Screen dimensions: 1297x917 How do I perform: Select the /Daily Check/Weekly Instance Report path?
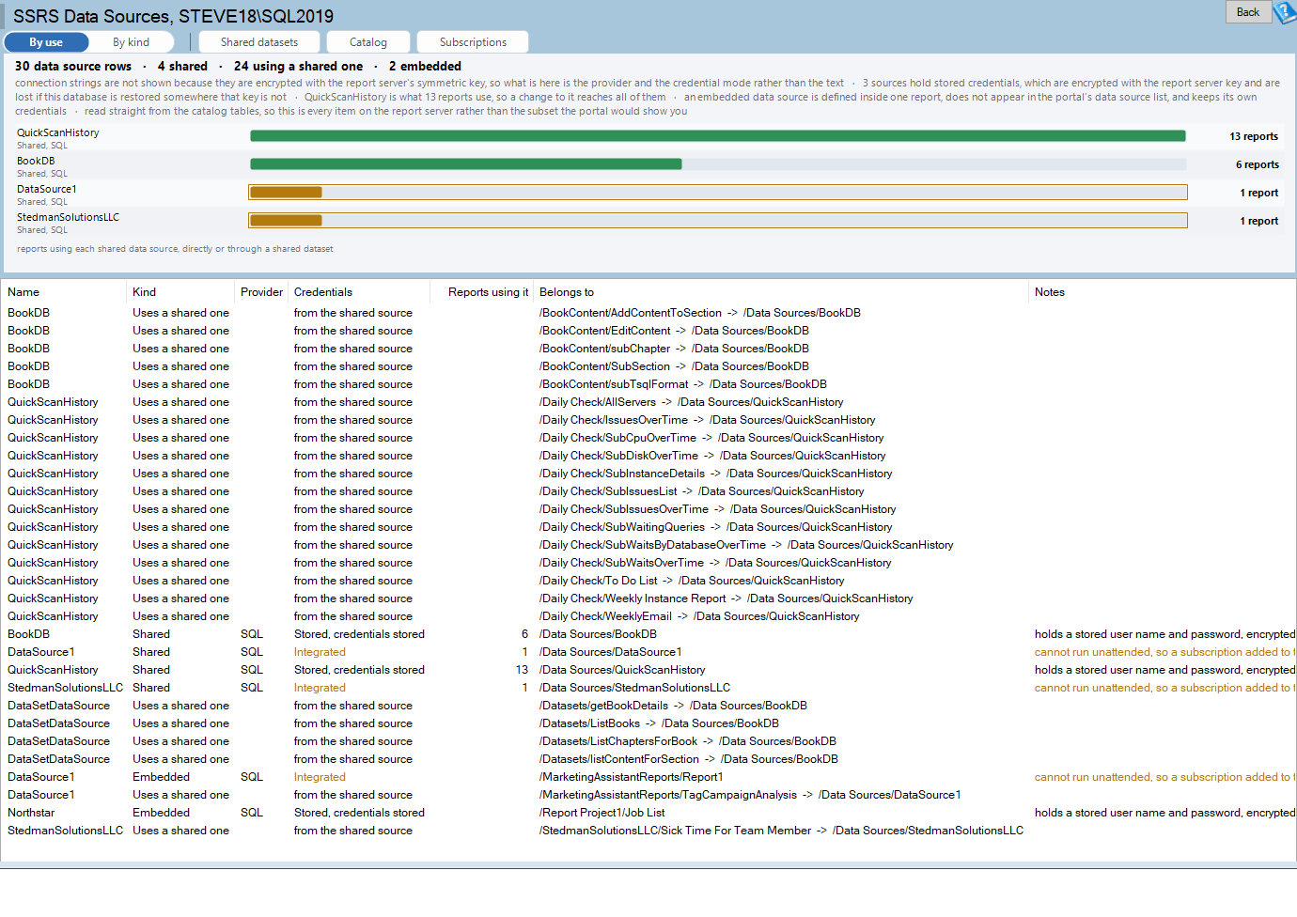(727, 598)
